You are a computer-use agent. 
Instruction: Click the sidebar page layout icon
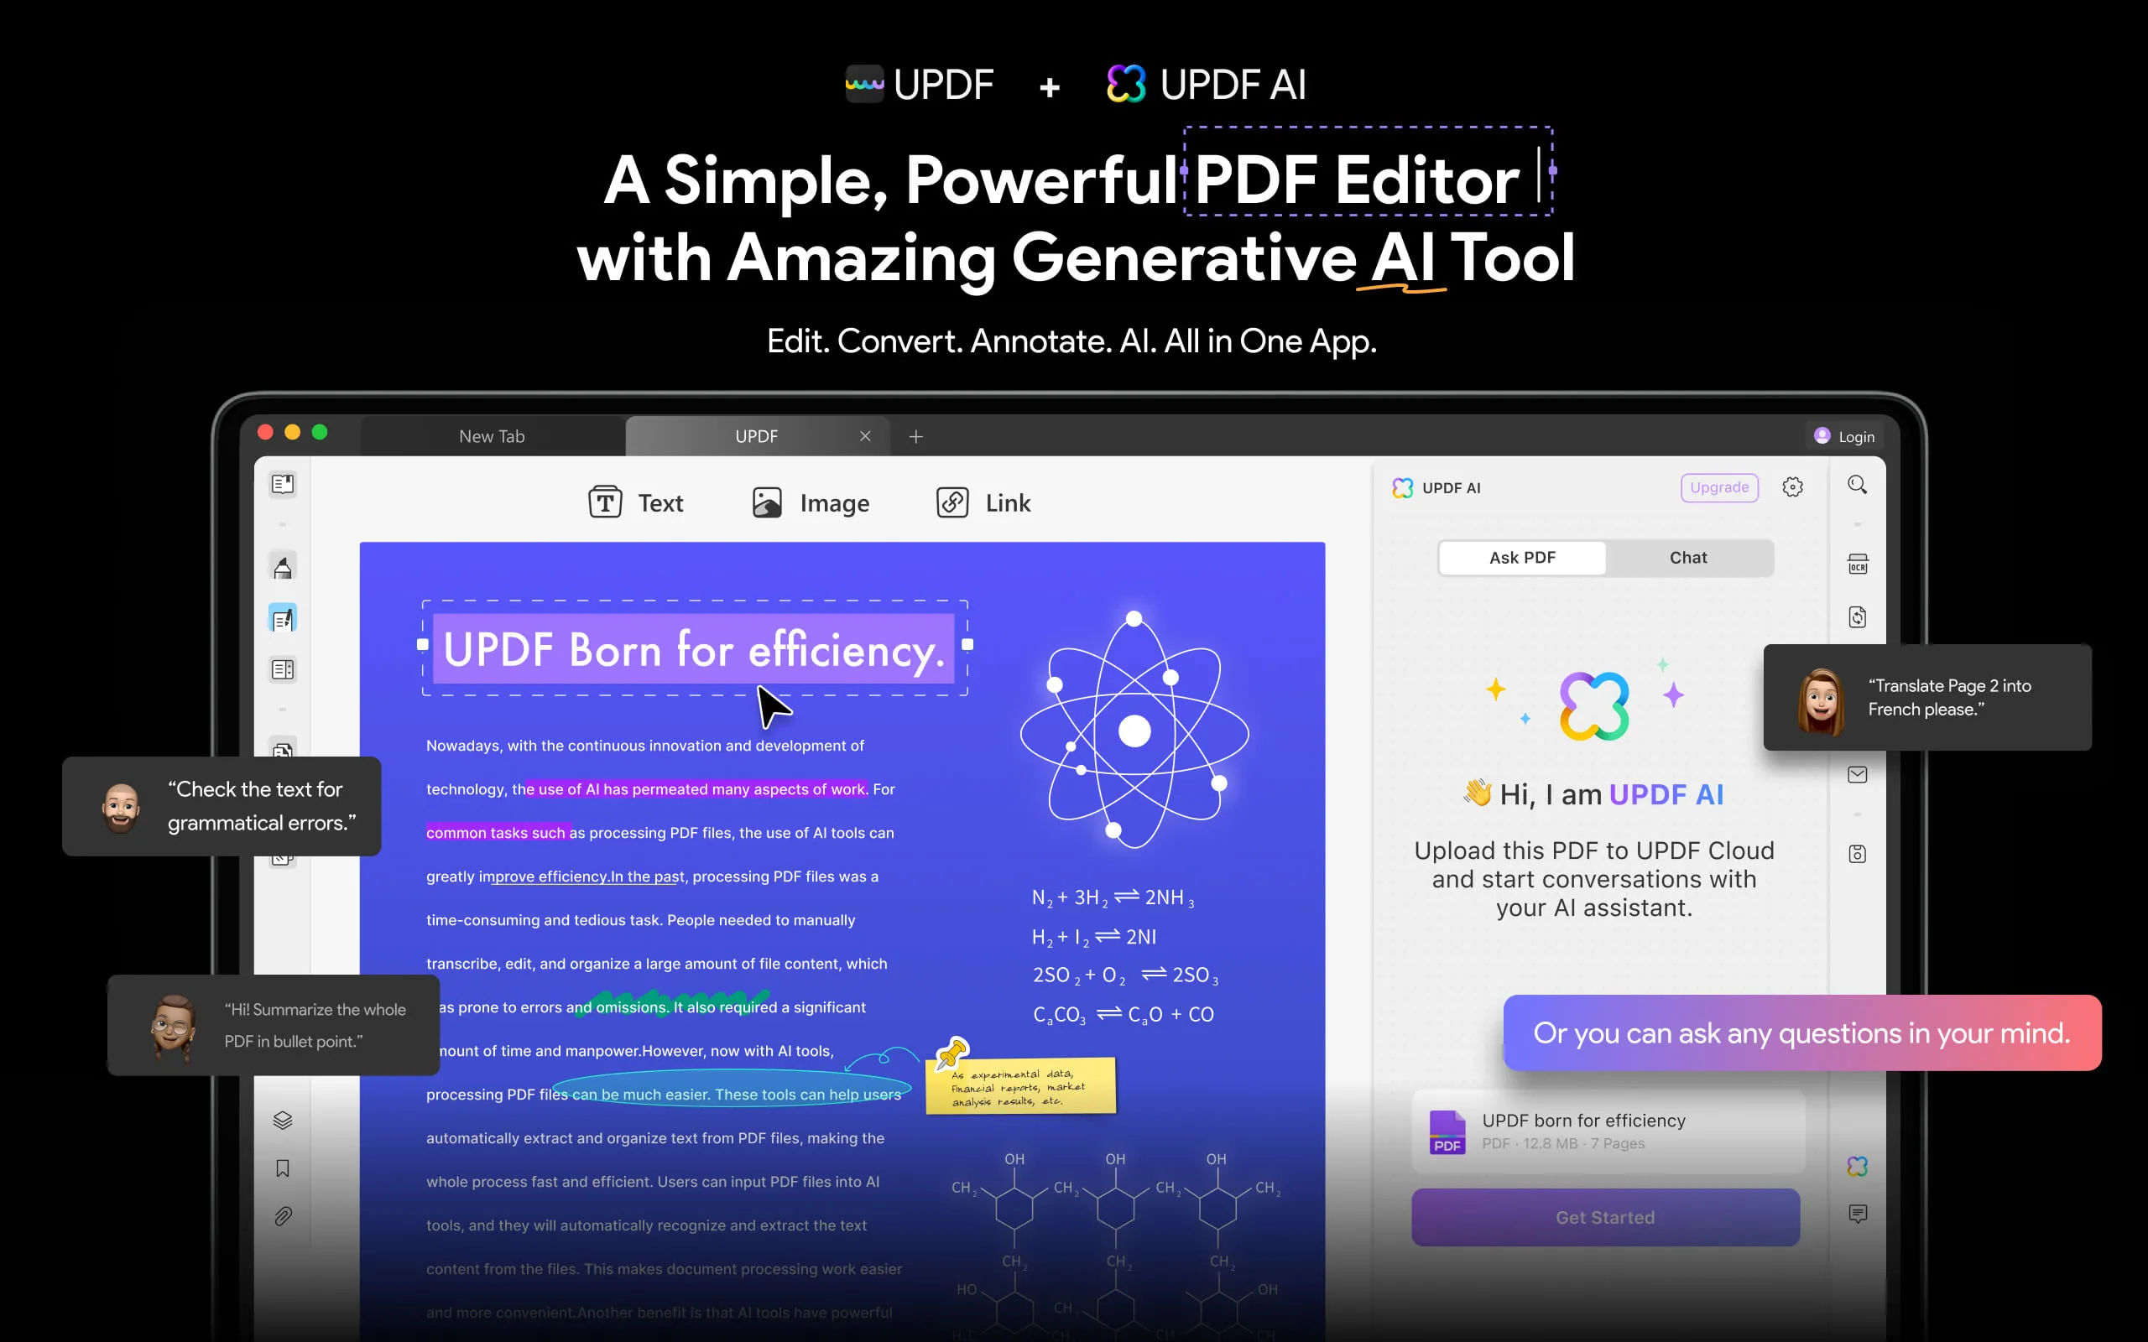tap(283, 671)
